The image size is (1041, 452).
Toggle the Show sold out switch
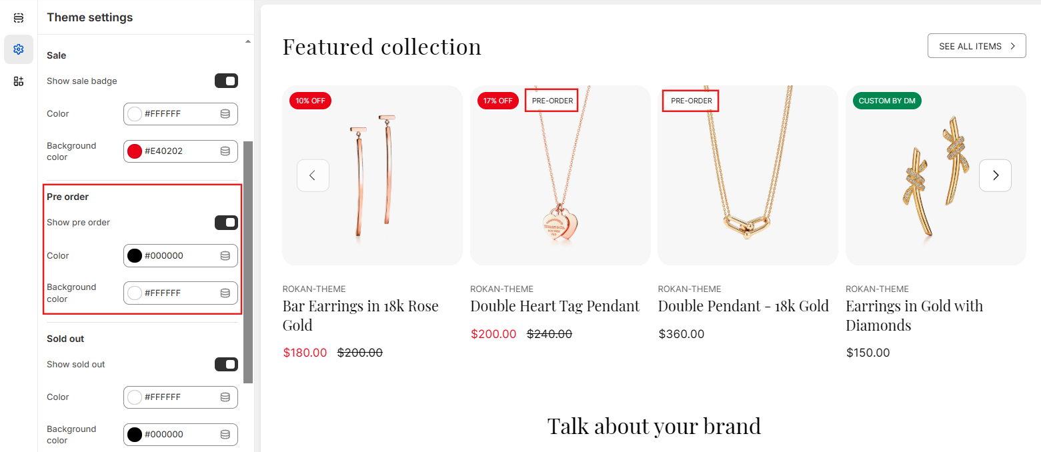pos(226,365)
